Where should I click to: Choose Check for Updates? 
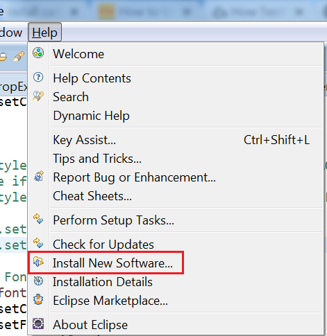click(175, 244)
